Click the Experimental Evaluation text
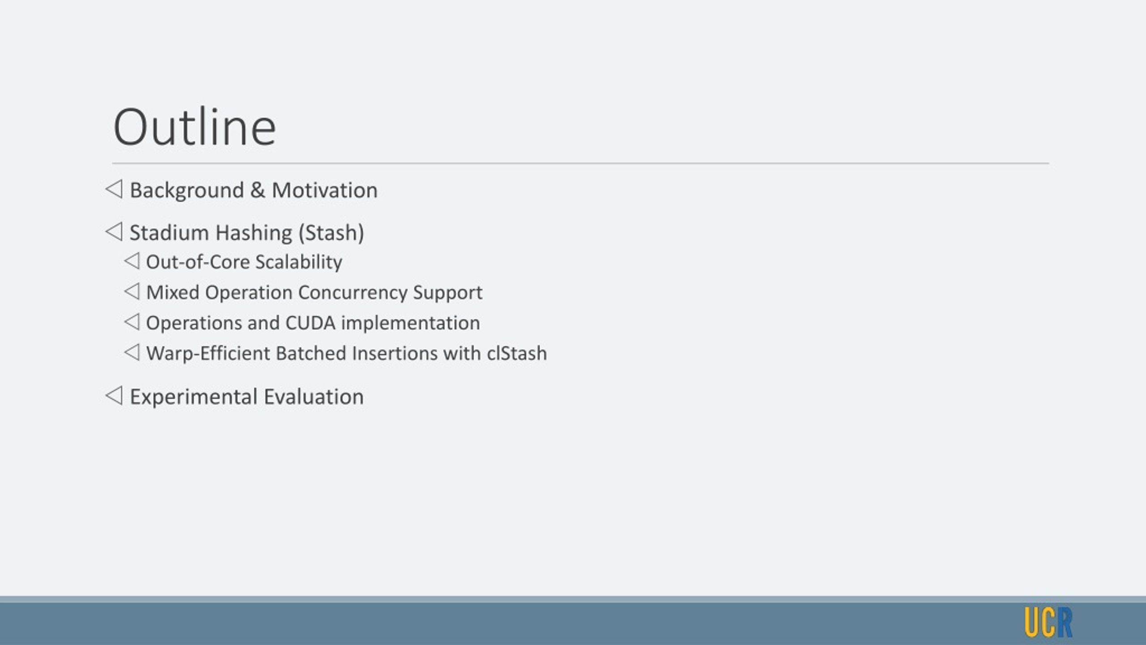1146x645 pixels. 247,397
